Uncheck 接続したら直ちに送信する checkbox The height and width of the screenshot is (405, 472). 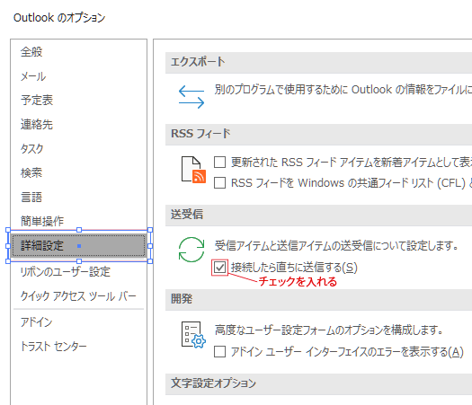click(219, 268)
